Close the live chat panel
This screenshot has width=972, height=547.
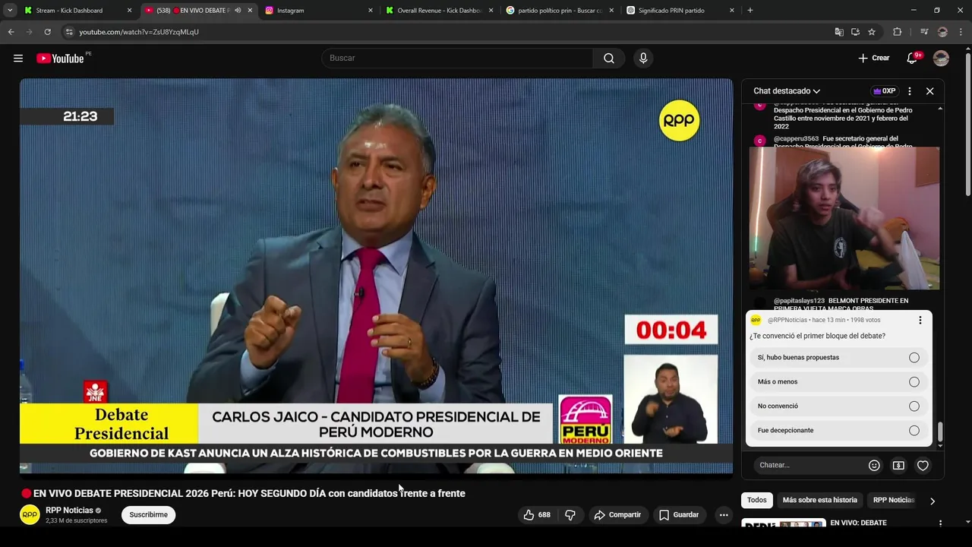(x=929, y=91)
